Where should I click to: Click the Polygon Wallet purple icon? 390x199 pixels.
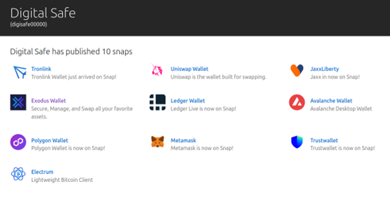pyautogui.click(x=18, y=142)
